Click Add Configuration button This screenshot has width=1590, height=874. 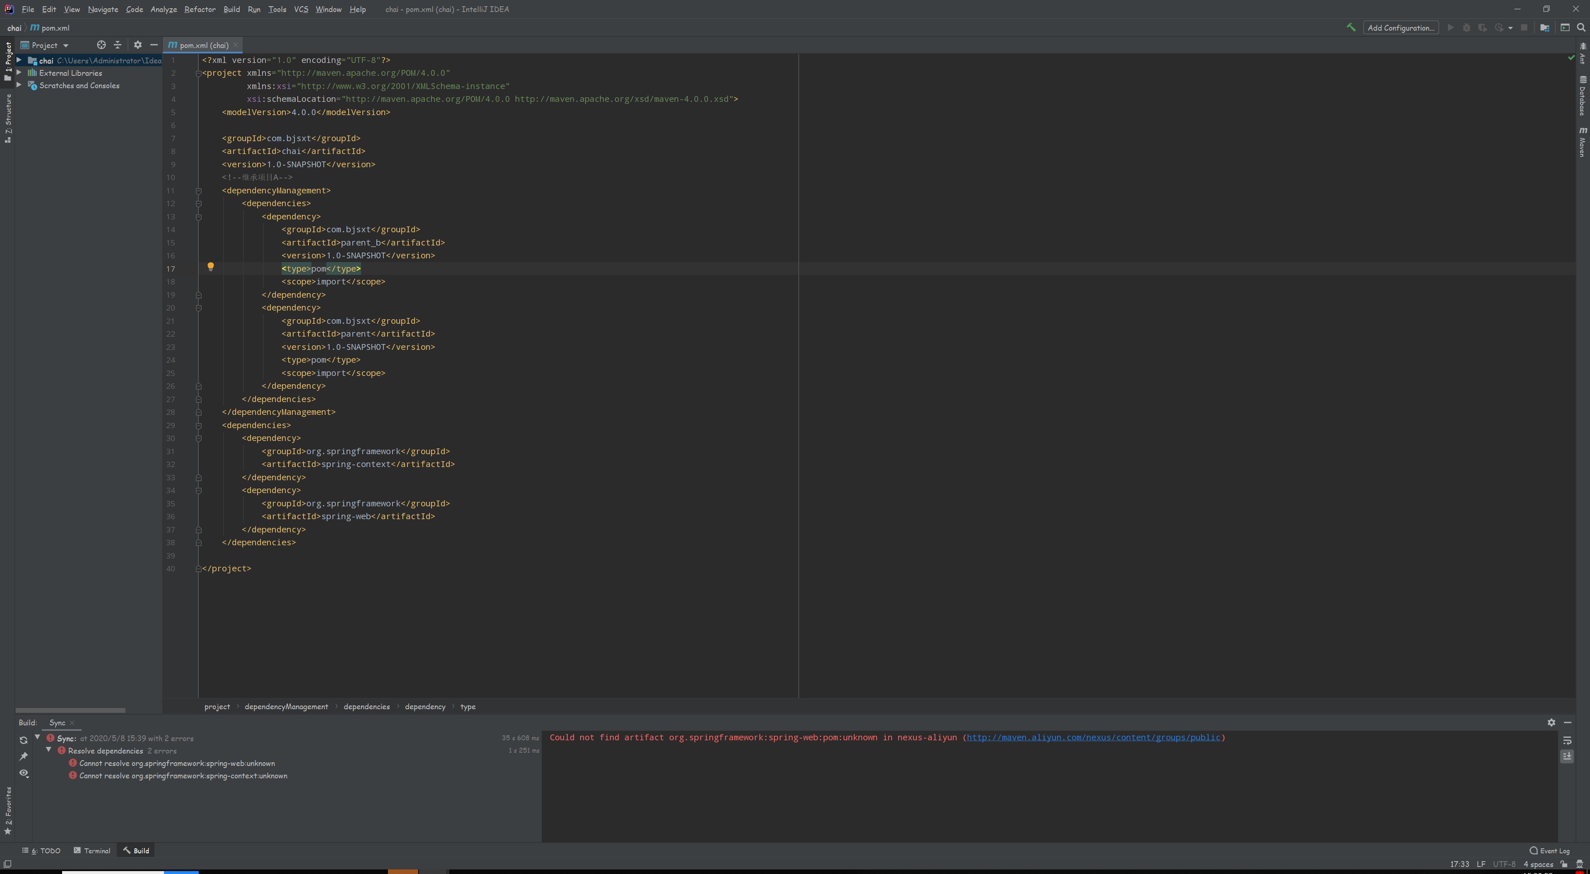(1400, 28)
